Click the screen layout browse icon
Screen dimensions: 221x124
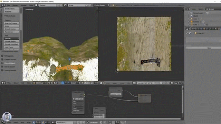click(x=37, y=5)
